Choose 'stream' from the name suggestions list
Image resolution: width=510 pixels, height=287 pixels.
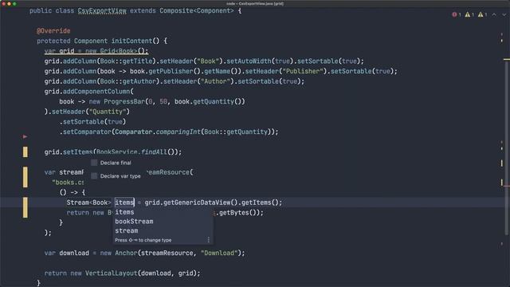click(163, 230)
